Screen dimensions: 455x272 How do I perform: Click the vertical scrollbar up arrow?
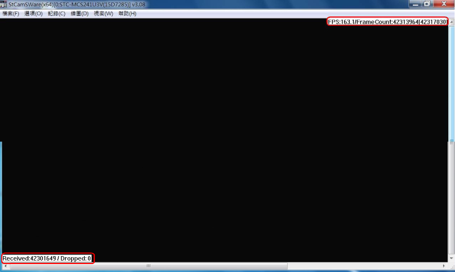tap(452, 22)
